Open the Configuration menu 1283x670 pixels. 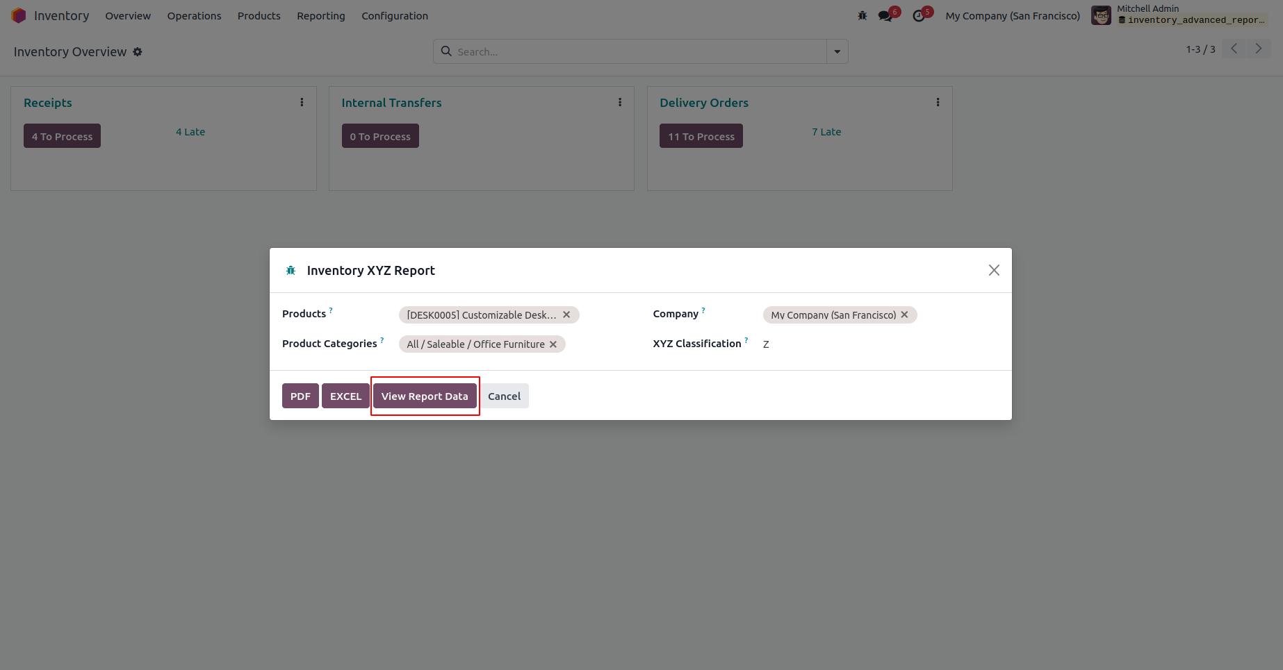(x=395, y=16)
